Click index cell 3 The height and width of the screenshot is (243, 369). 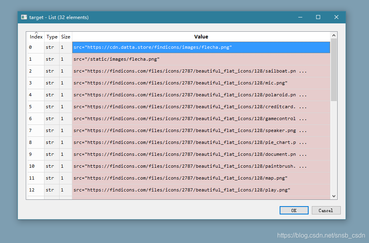(x=36, y=83)
